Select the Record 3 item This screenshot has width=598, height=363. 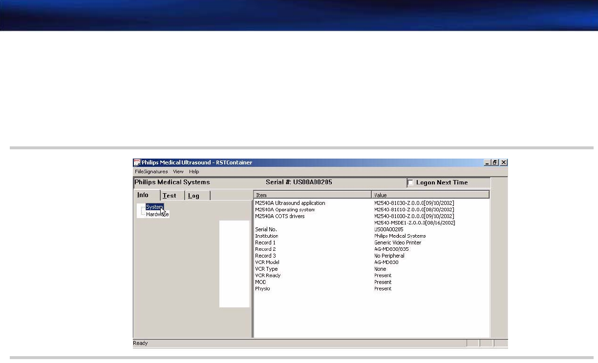[265, 256]
